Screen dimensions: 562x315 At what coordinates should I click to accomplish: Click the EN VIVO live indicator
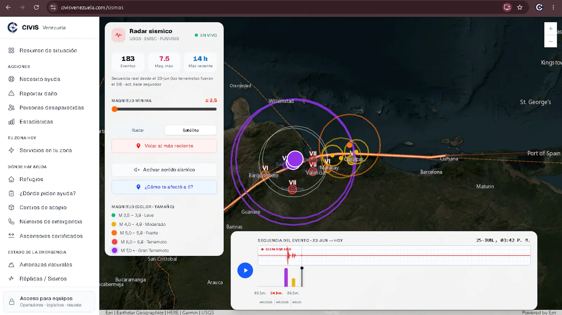point(206,35)
